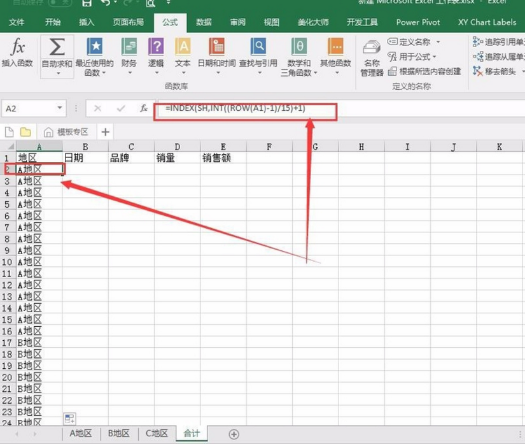Click Create from Selection button
Viewport: 525px width, 444px height.
click(424, 71)
